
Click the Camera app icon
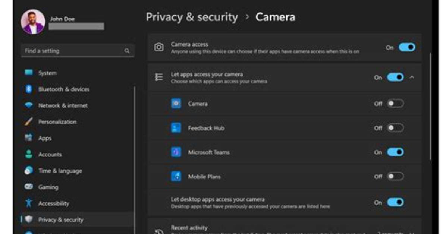tap(176, 104)
